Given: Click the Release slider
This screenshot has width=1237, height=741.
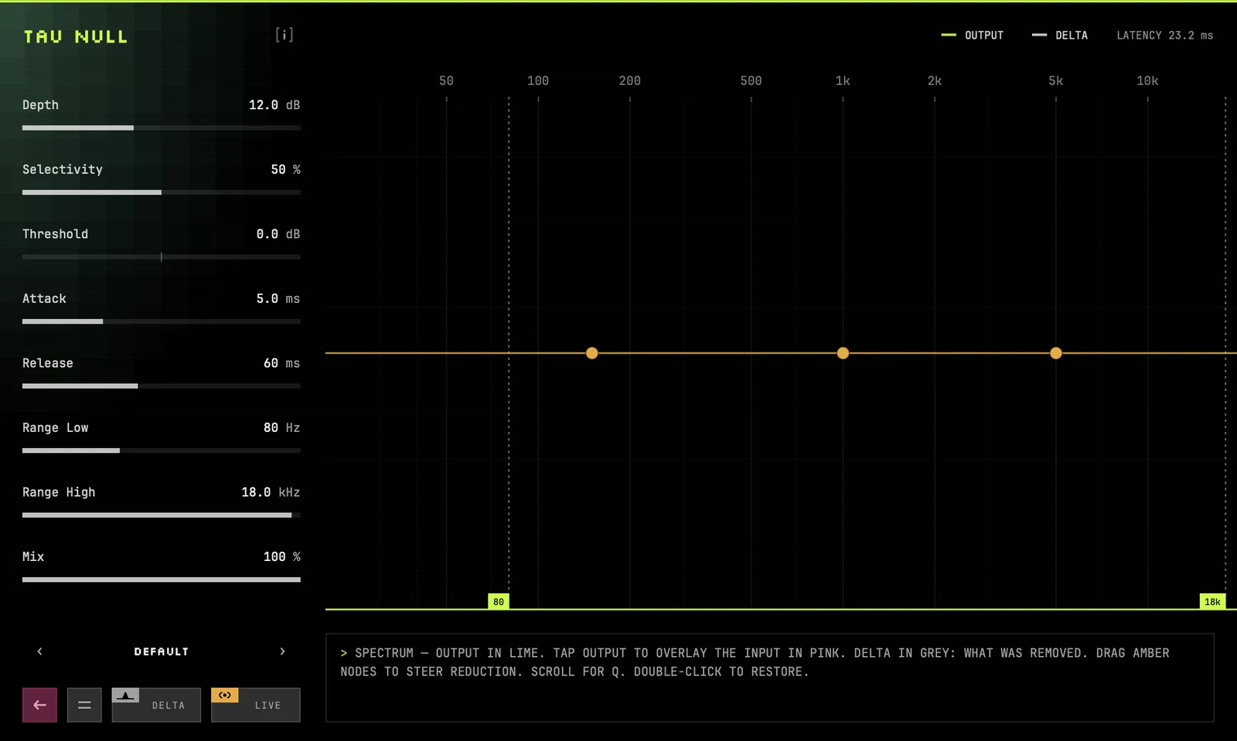Looking at the screenshot, I should pyautogui.click(x=162, y=386).
